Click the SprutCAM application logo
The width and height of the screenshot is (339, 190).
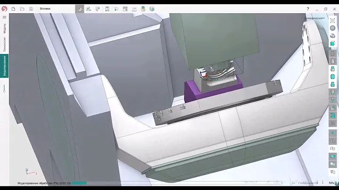click(4, 8)
